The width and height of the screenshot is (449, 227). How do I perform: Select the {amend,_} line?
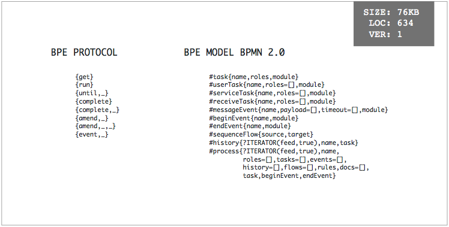(x=92, y=118)
